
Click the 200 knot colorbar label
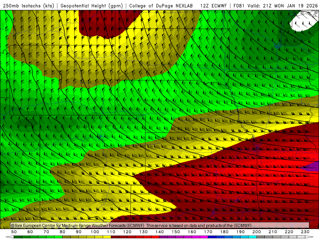click(x=257, y=232)
